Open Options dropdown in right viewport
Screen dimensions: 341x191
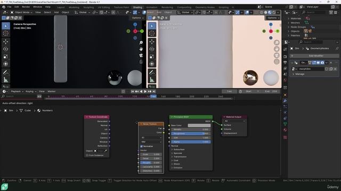(273, 18)
